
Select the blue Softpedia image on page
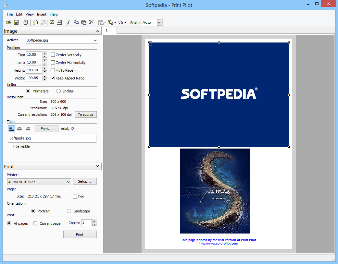click(x=219, y=95)
